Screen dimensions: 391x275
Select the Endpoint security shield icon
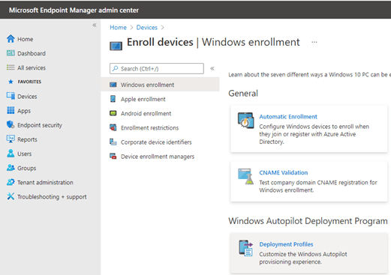coord(11,124)
